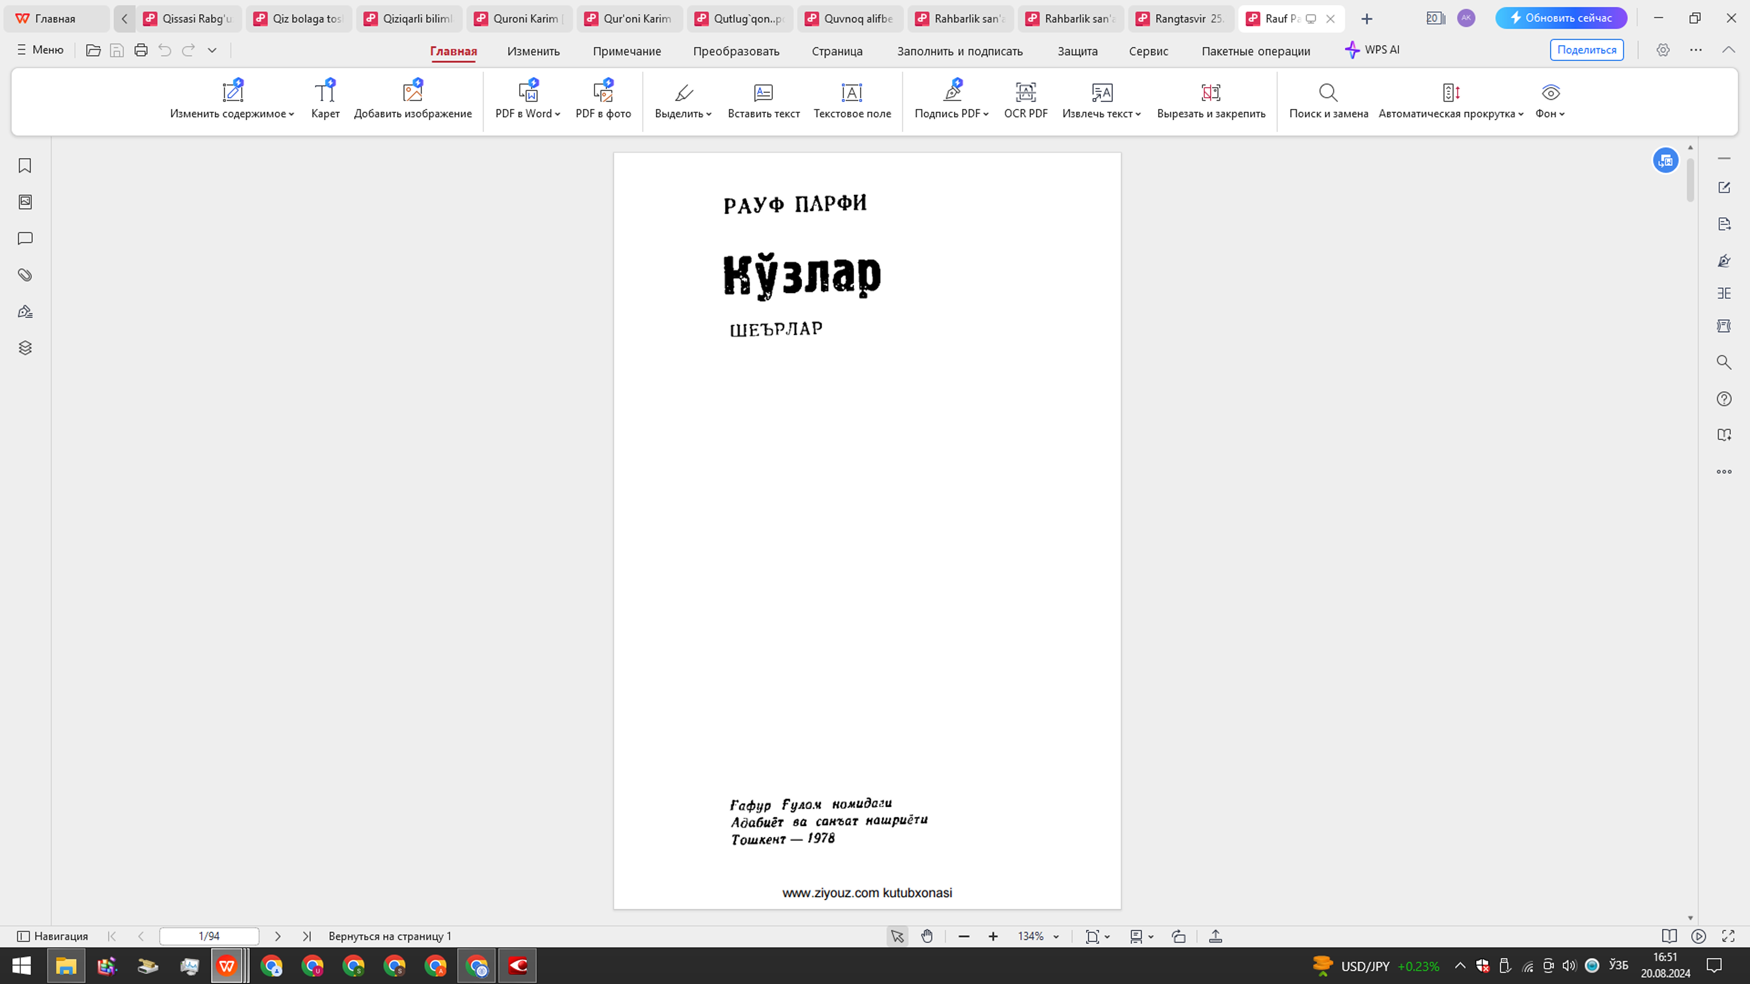Click the Share button
This screenshot has height=984, width=1750.
1587,50
